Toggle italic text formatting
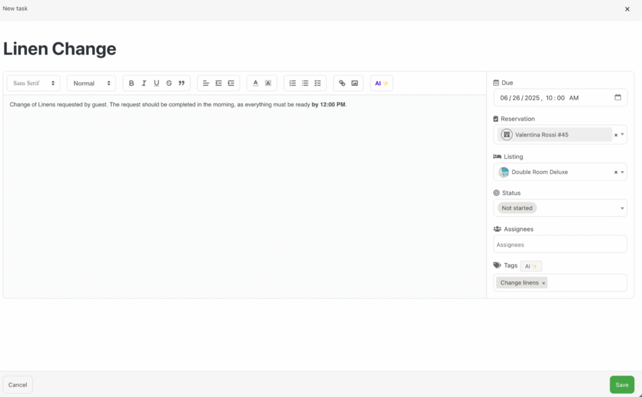The height and width of the screenshot is (397, 642). [144, 83]
